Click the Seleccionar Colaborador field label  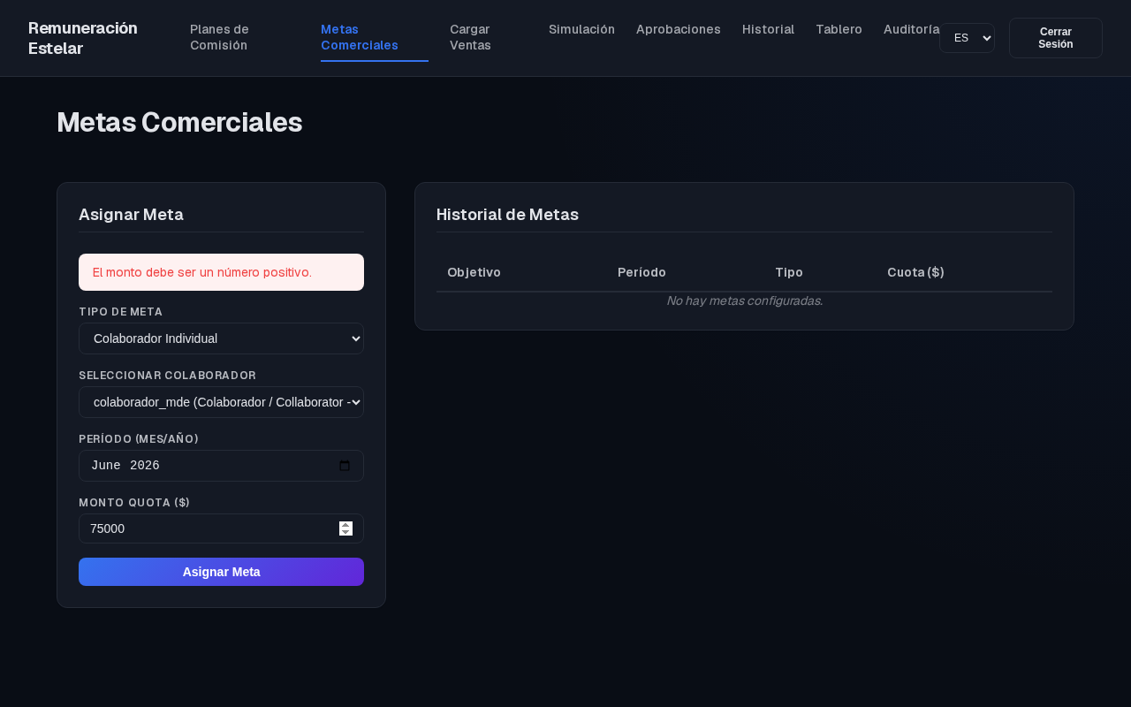tap(167, 376)
